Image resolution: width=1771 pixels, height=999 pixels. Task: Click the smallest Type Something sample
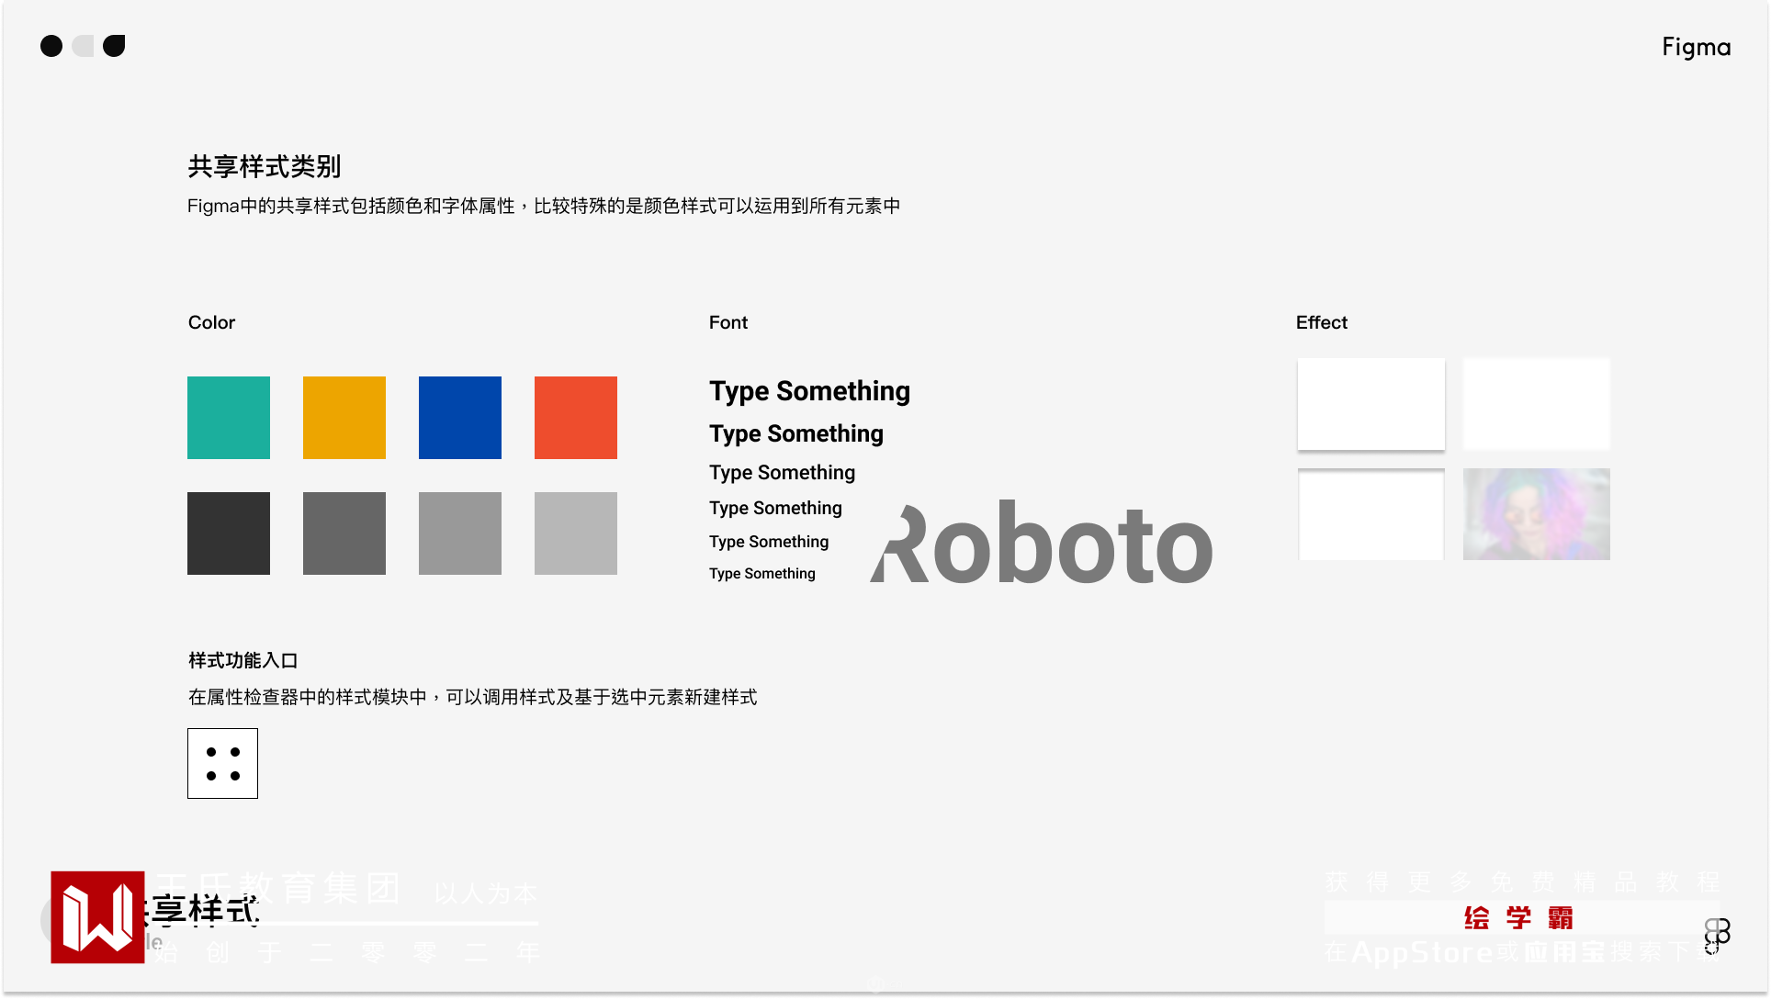761,574
